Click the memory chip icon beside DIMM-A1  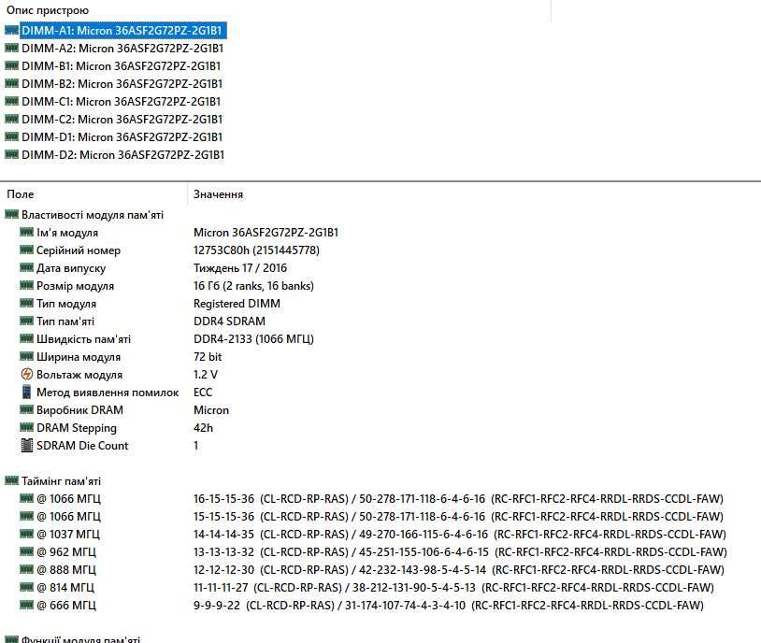pos(11,31)
